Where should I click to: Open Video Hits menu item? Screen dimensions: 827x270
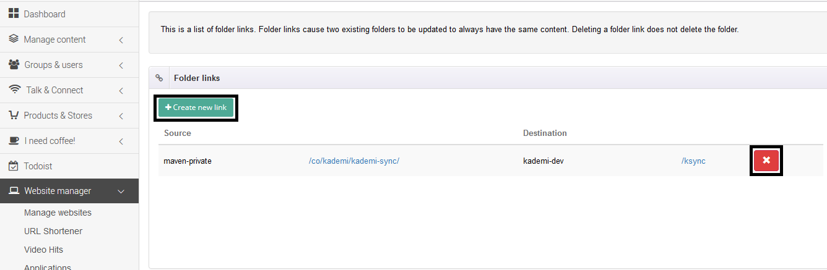click(x=43, y=250)
